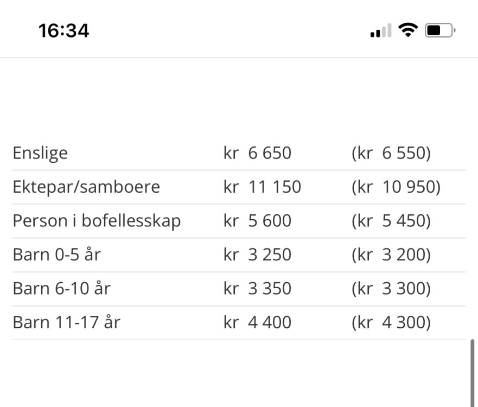This screenshot has width=478, height=407.
Task: Select the Barn 0-5 år row label
Action: click(57, 255)
